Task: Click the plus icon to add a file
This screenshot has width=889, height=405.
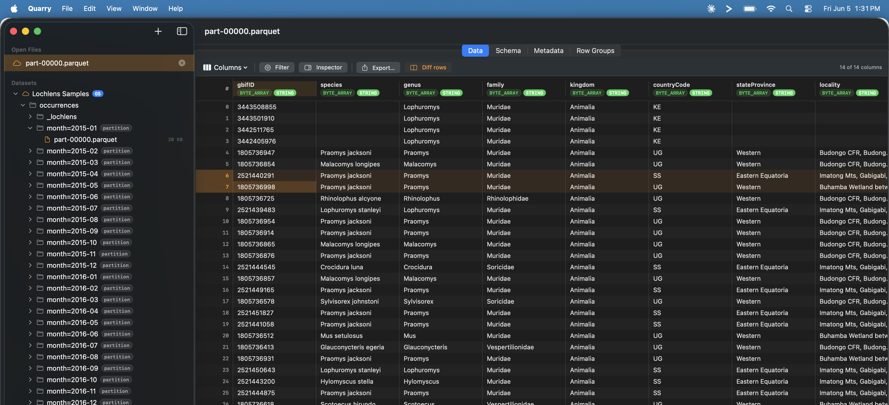Action: [x=158, y=31]
